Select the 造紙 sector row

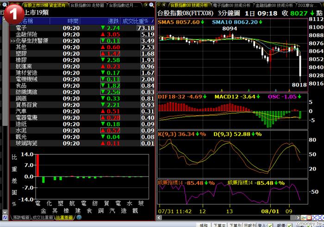[x=82, y=124]
